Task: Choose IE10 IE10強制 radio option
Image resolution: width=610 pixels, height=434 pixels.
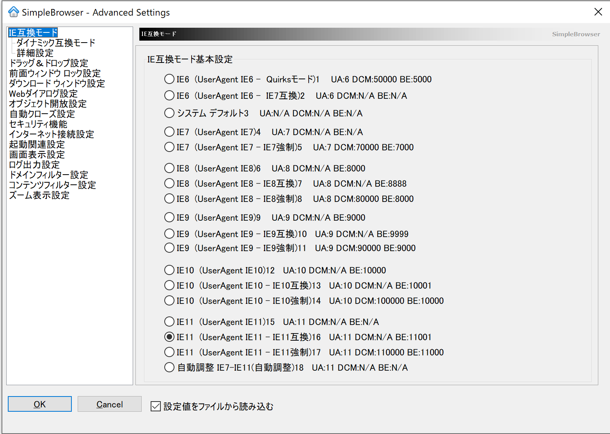Action: 169,301
